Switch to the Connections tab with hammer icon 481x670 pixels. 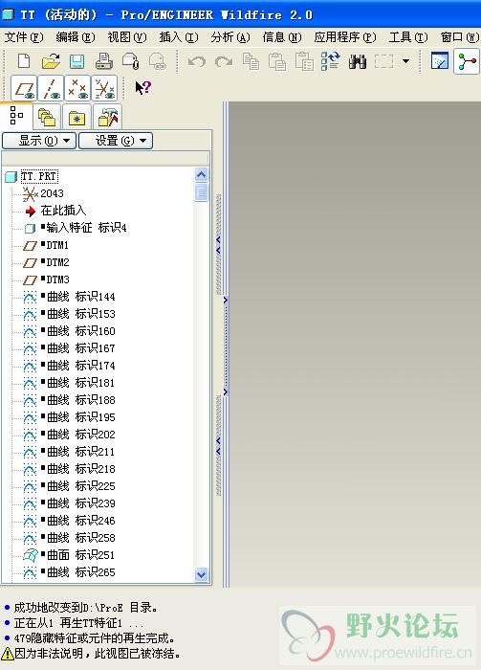click(x=107, y=117)
